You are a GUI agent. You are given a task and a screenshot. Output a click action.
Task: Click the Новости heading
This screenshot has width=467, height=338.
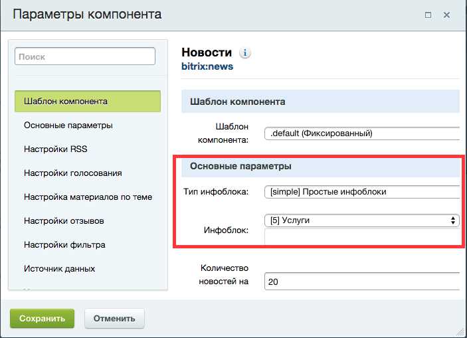coord(207,52)
